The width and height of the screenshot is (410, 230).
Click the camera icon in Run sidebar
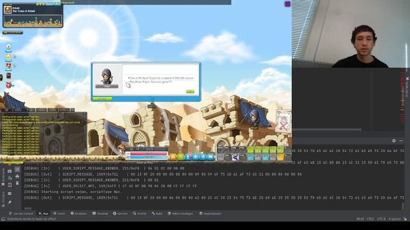coord(10,171)
